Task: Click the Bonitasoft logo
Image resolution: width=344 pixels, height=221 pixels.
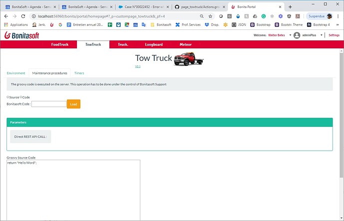Action: pos(21,35)
